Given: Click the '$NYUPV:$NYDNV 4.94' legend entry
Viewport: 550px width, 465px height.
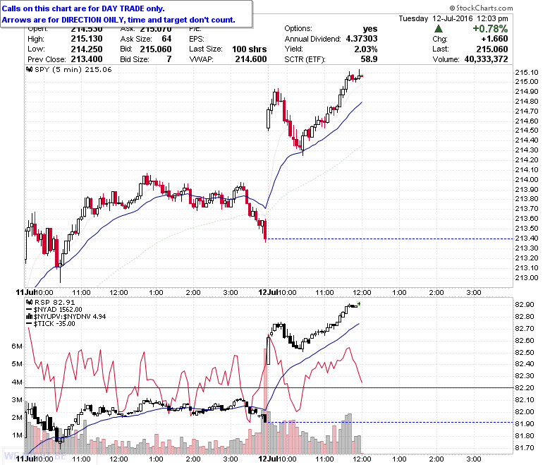Looking at the screenshot, I should [70, 317].
